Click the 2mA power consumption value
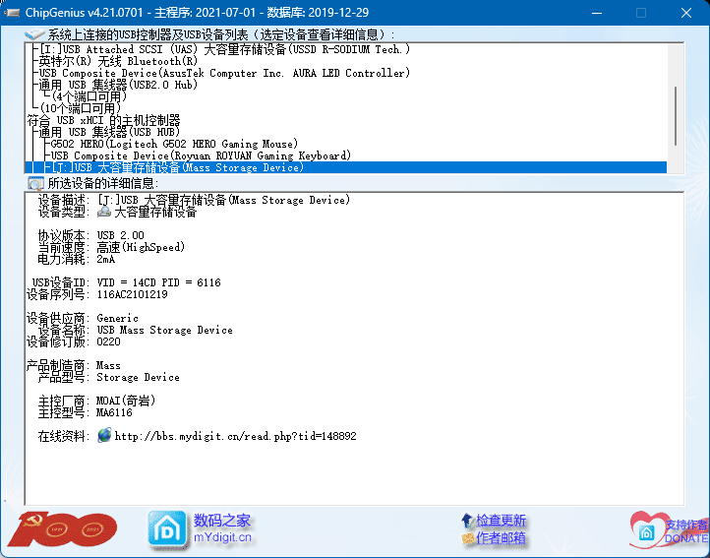710x558 pixels. (106, 259)
